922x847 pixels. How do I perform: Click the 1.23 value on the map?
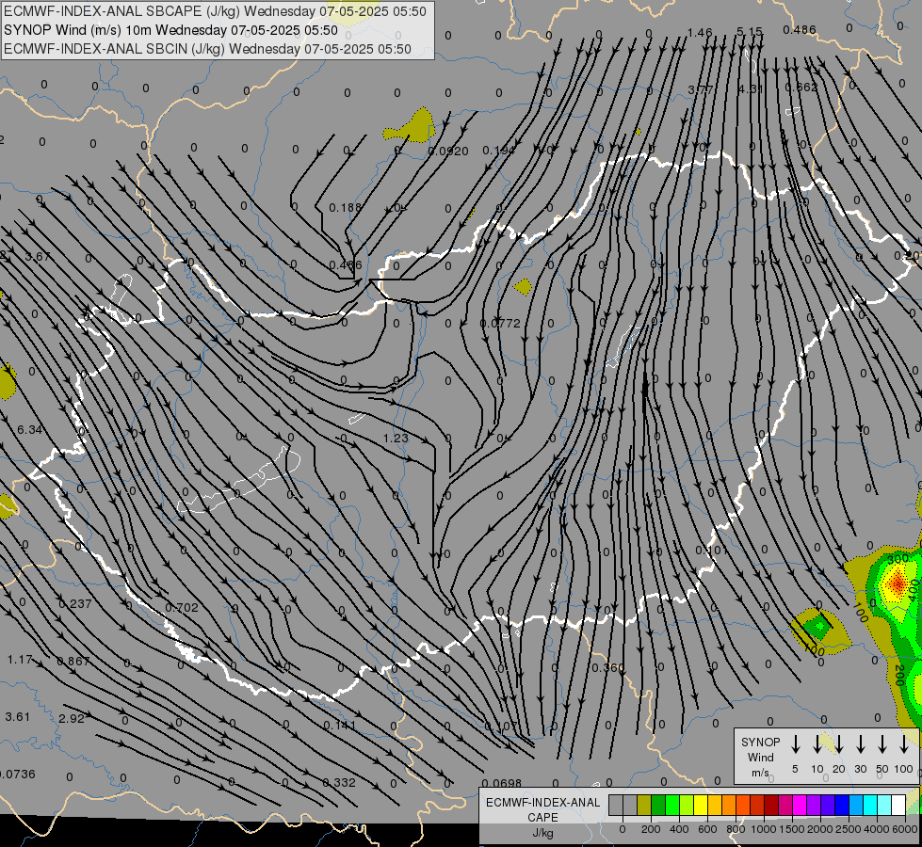click(x=396, y=438)
